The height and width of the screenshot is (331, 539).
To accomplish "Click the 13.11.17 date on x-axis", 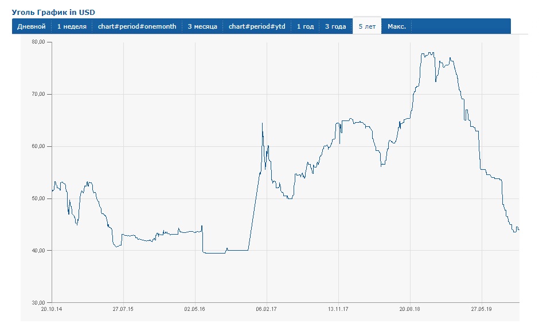I will [x=338, y=309].
